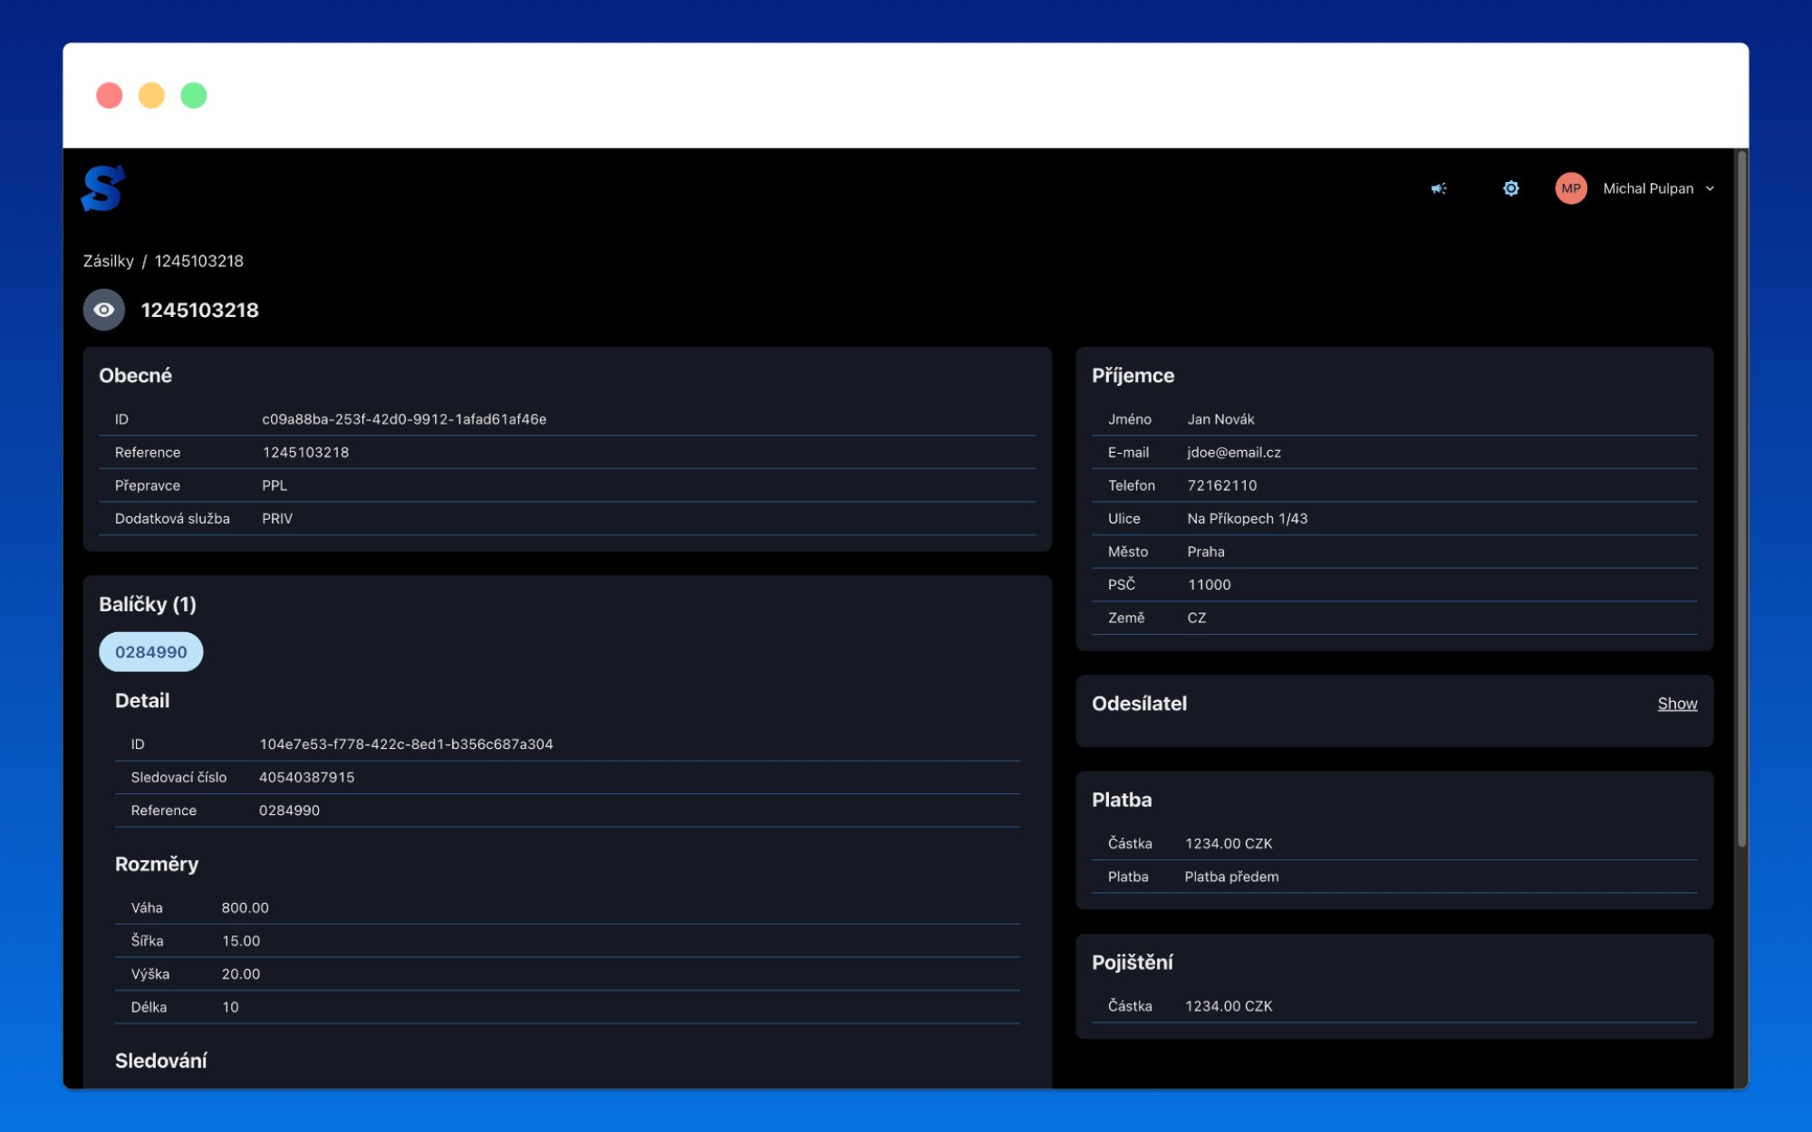Viewport: 1812px width, 1132px height.
Task: Click the shipment ID c09a88ba value
Action: click(x=404, y=419)
